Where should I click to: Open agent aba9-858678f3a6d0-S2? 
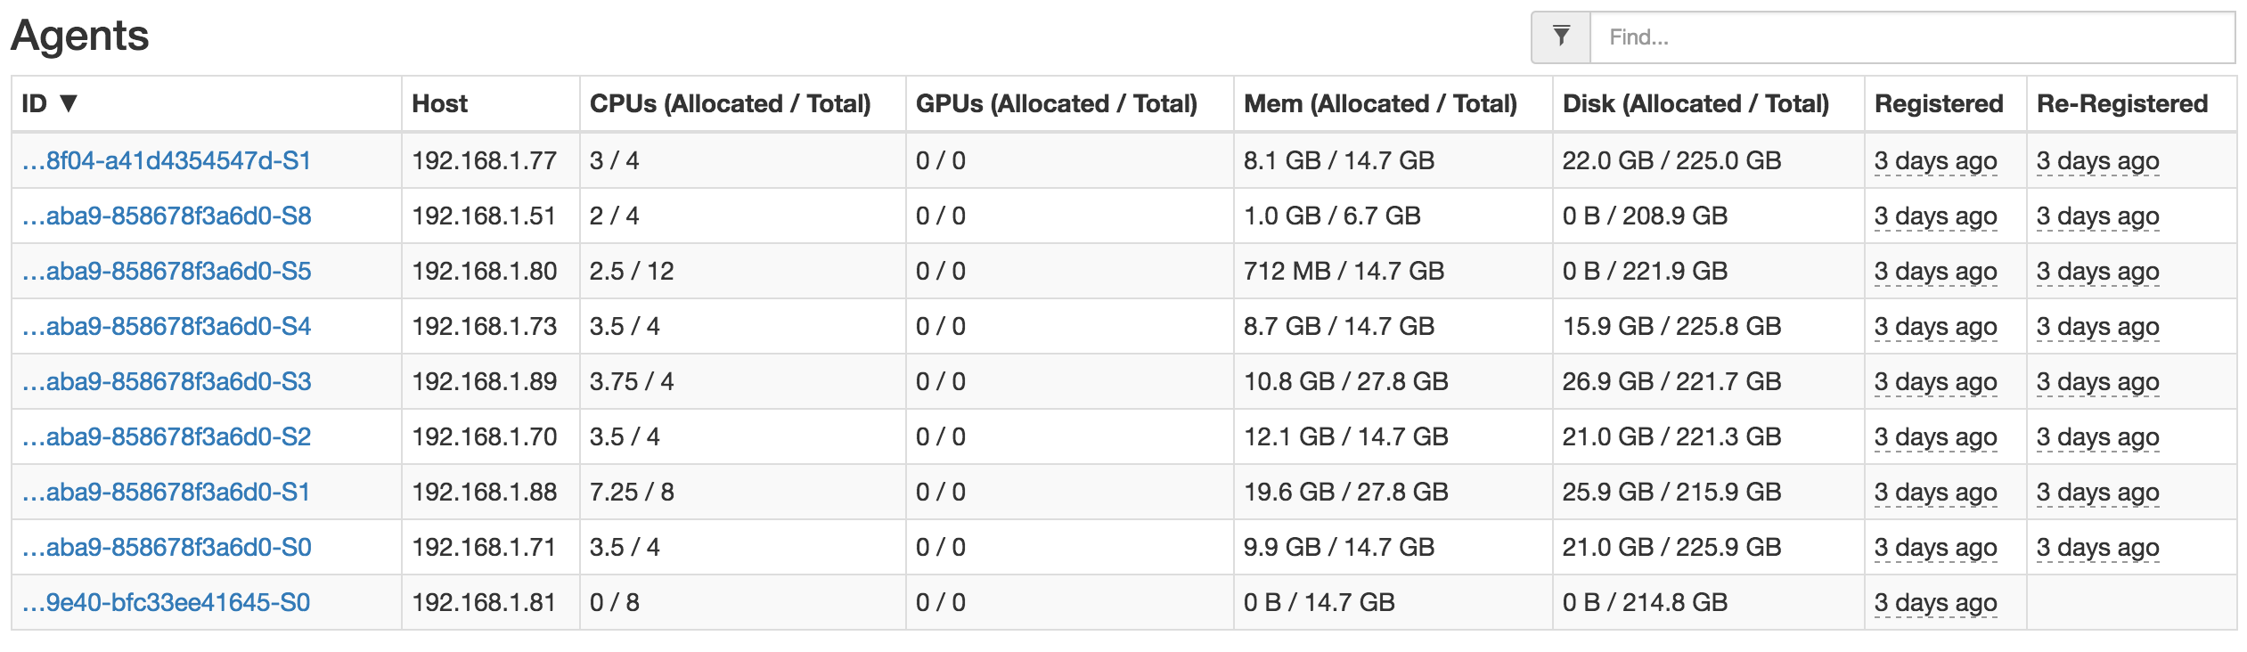pyautogui.click(x=167, y=437)
